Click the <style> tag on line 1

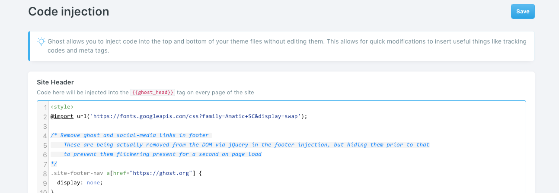click(62, 106)
